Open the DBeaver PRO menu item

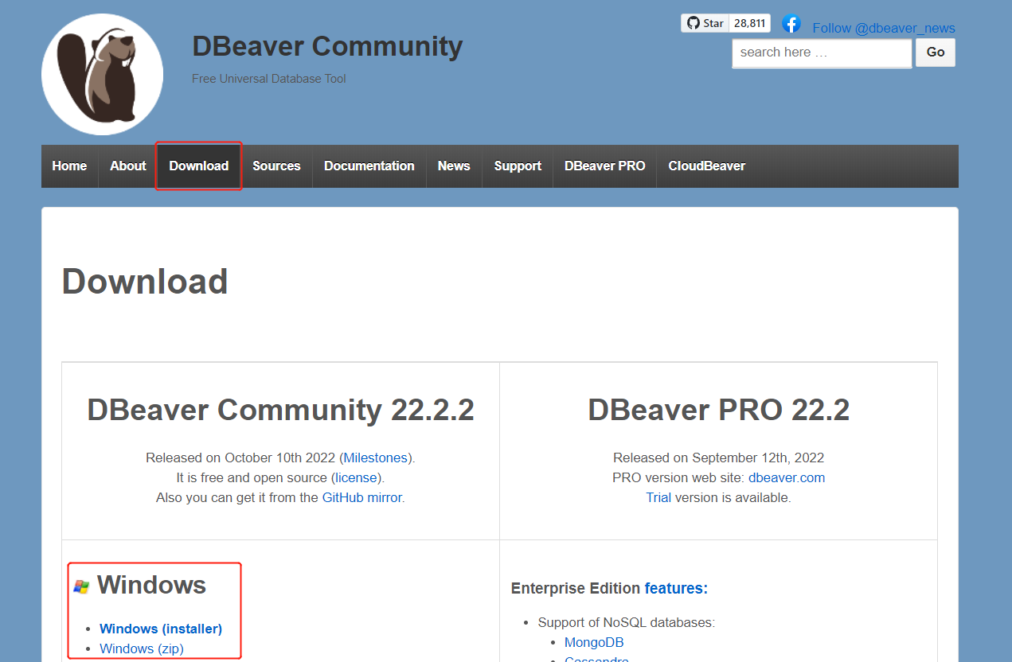pos(605,166)
